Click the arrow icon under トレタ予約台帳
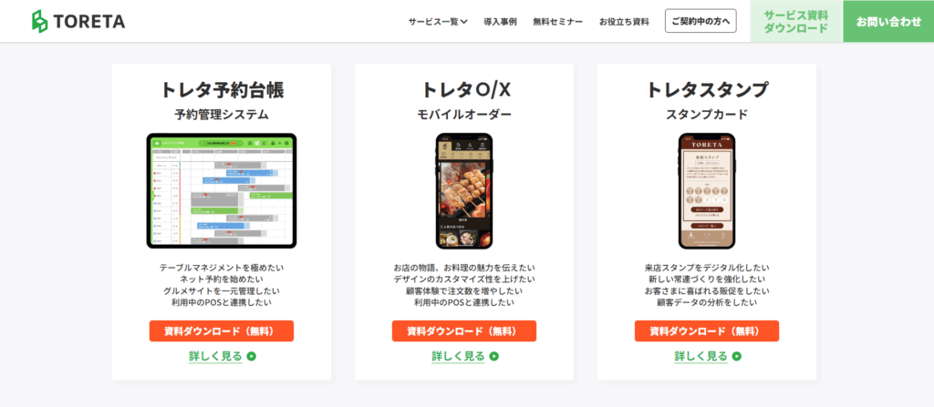 pyautogui.click(x=252, y=356)
